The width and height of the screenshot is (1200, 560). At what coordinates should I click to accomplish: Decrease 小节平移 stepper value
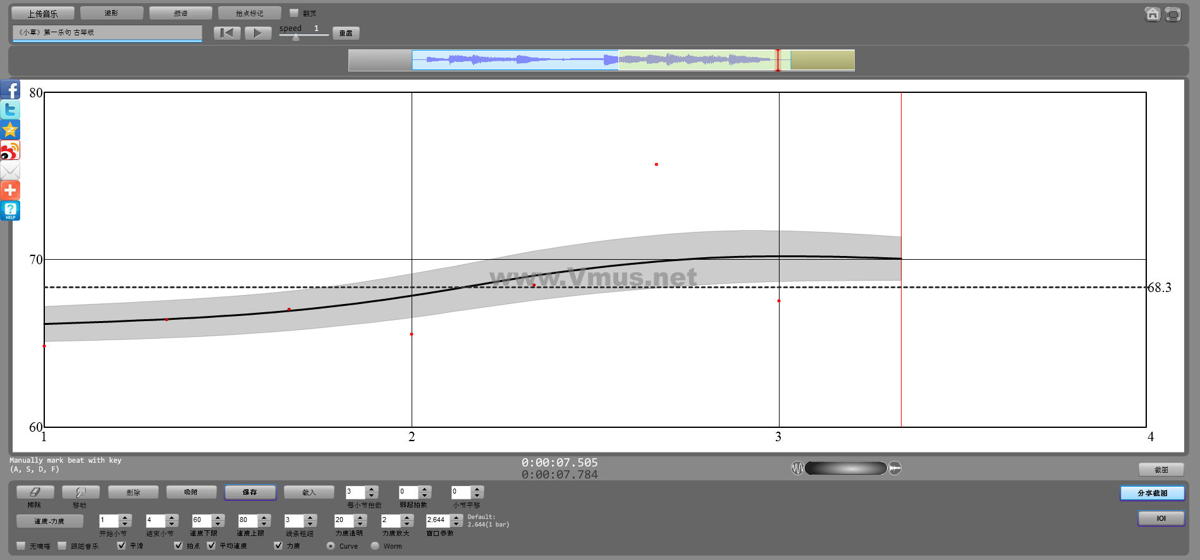click(x=477, y=496)
